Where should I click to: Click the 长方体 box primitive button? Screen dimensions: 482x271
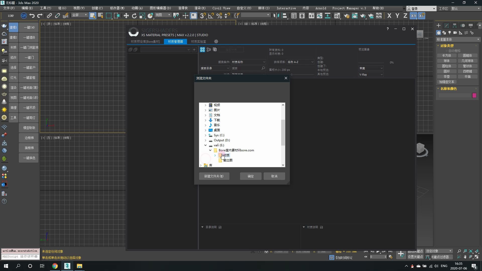coord(447,55)
